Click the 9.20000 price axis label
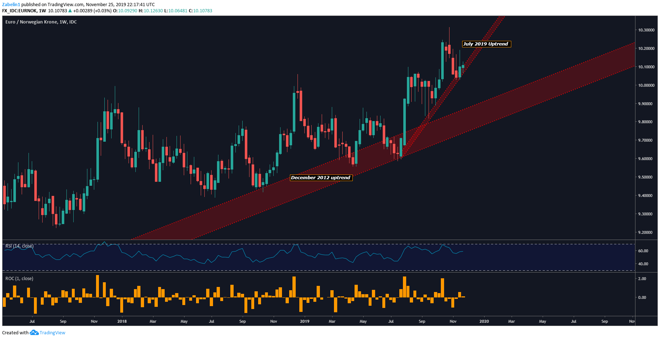Viewport: 660px width, 339px height. pos(645,232)
